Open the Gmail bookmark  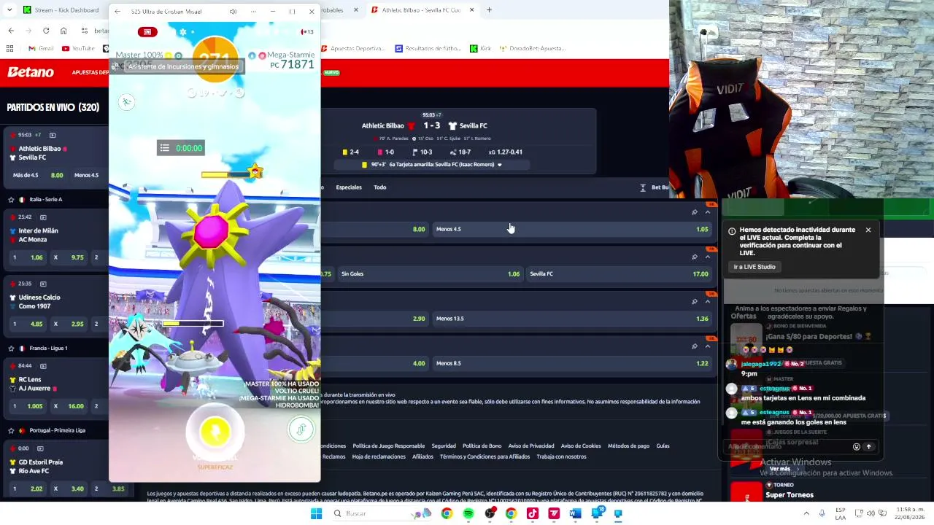41,48
